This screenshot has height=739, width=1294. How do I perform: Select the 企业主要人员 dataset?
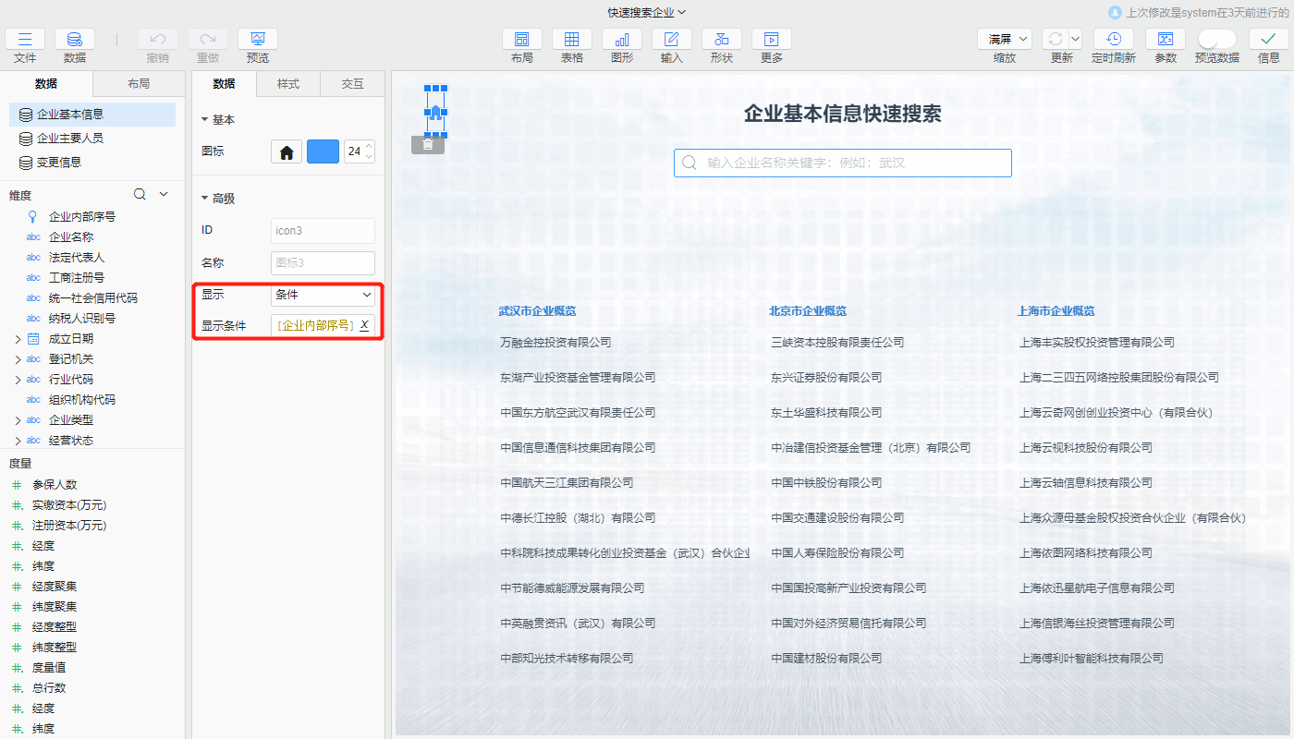pyautogui.click(x=92, y=139)
